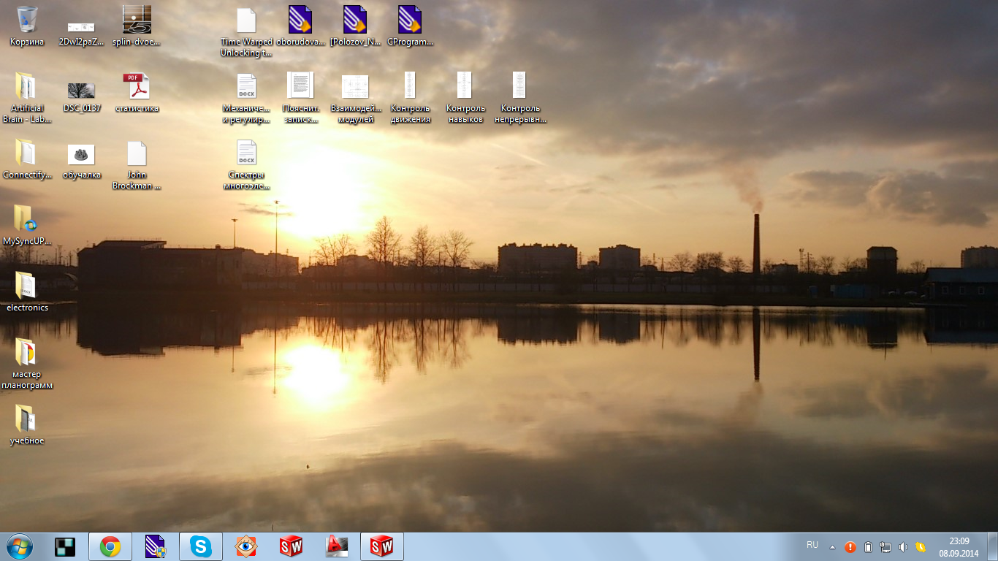
Task: Select the DSC_0137 image thumbnail
Action: pos(82,91)
